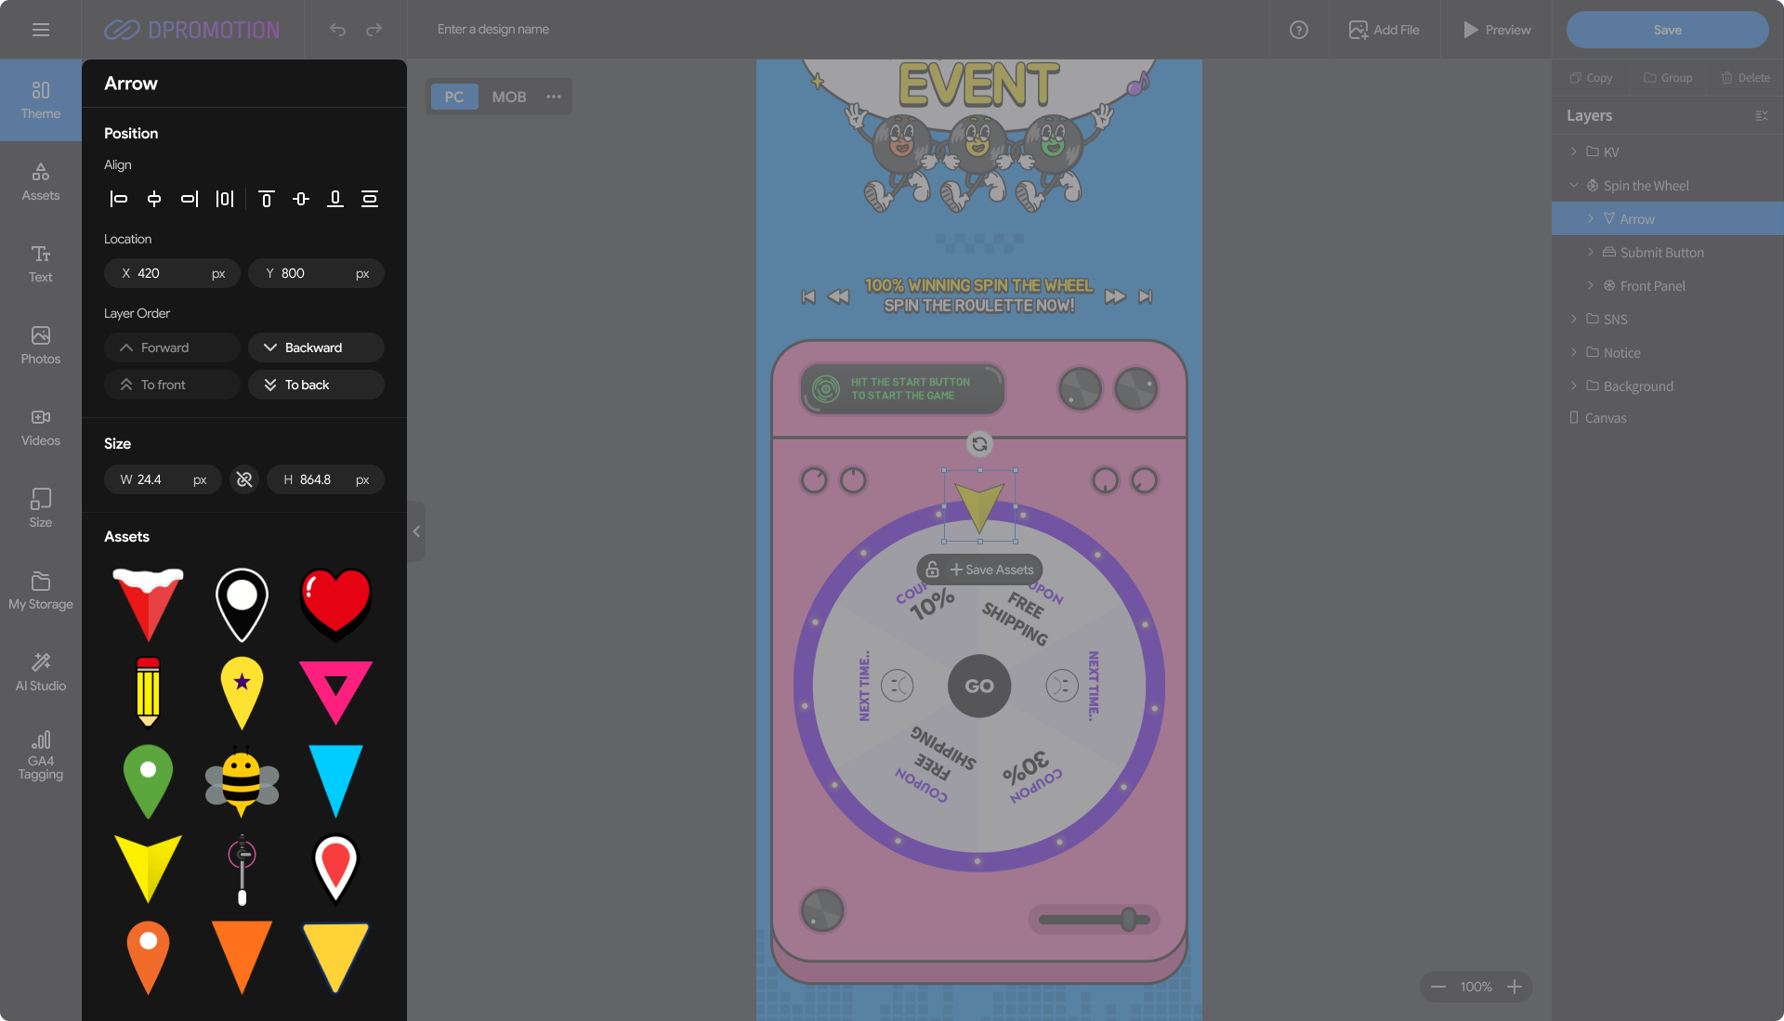Image resolution: width=1784 pixels, height=1021 pixels.
Task: Open AI Studio from the sidebar
Action: tap(41, 672)
